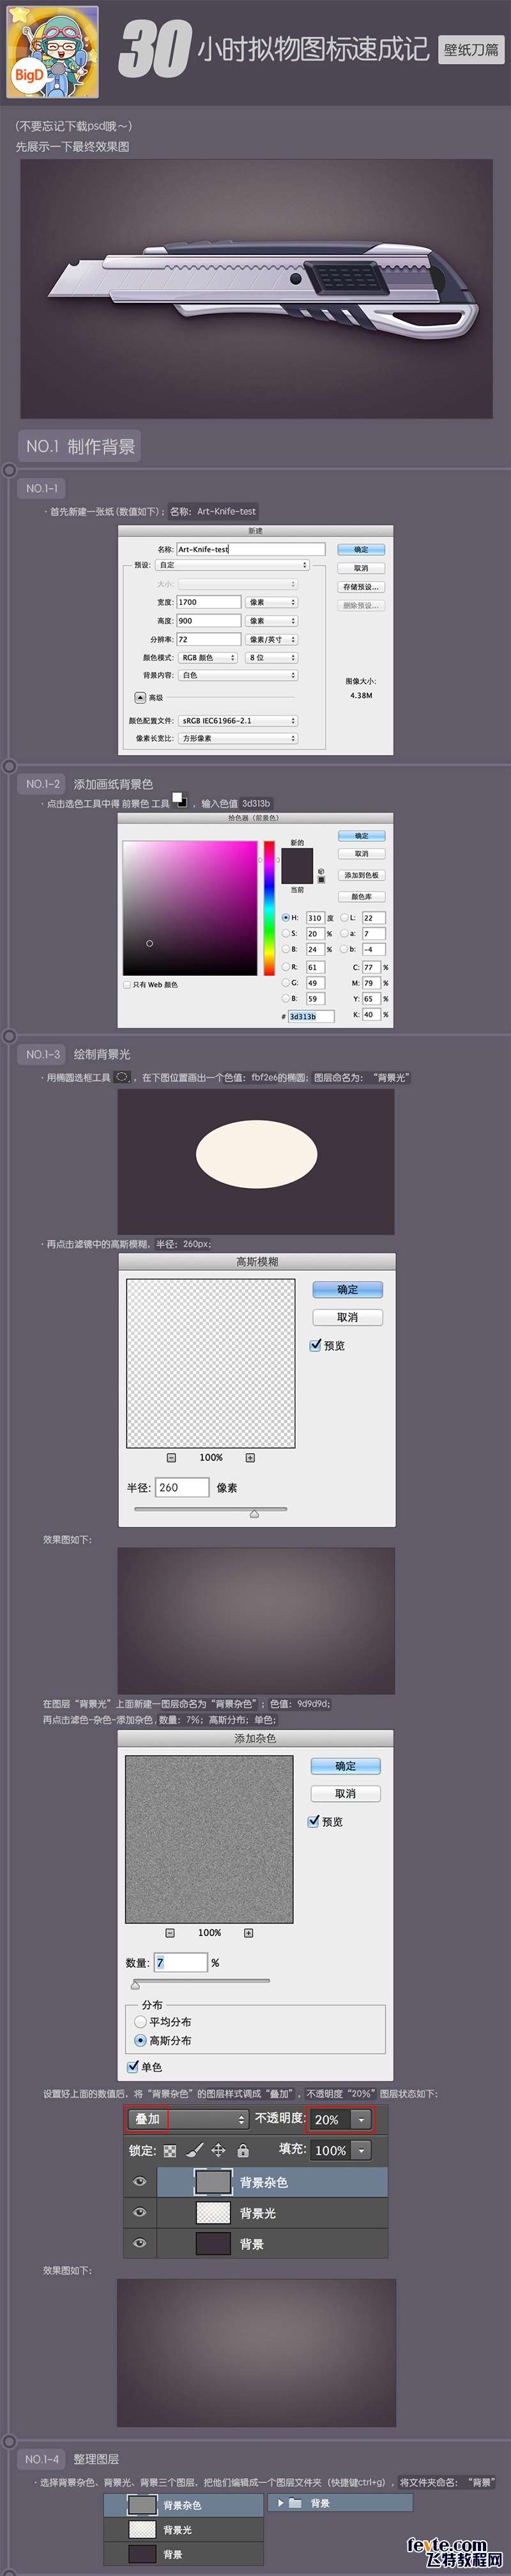Enable the 只有 Web 颜色 checkbox
Screen dimensions: 511x2576
coord(127,985)
